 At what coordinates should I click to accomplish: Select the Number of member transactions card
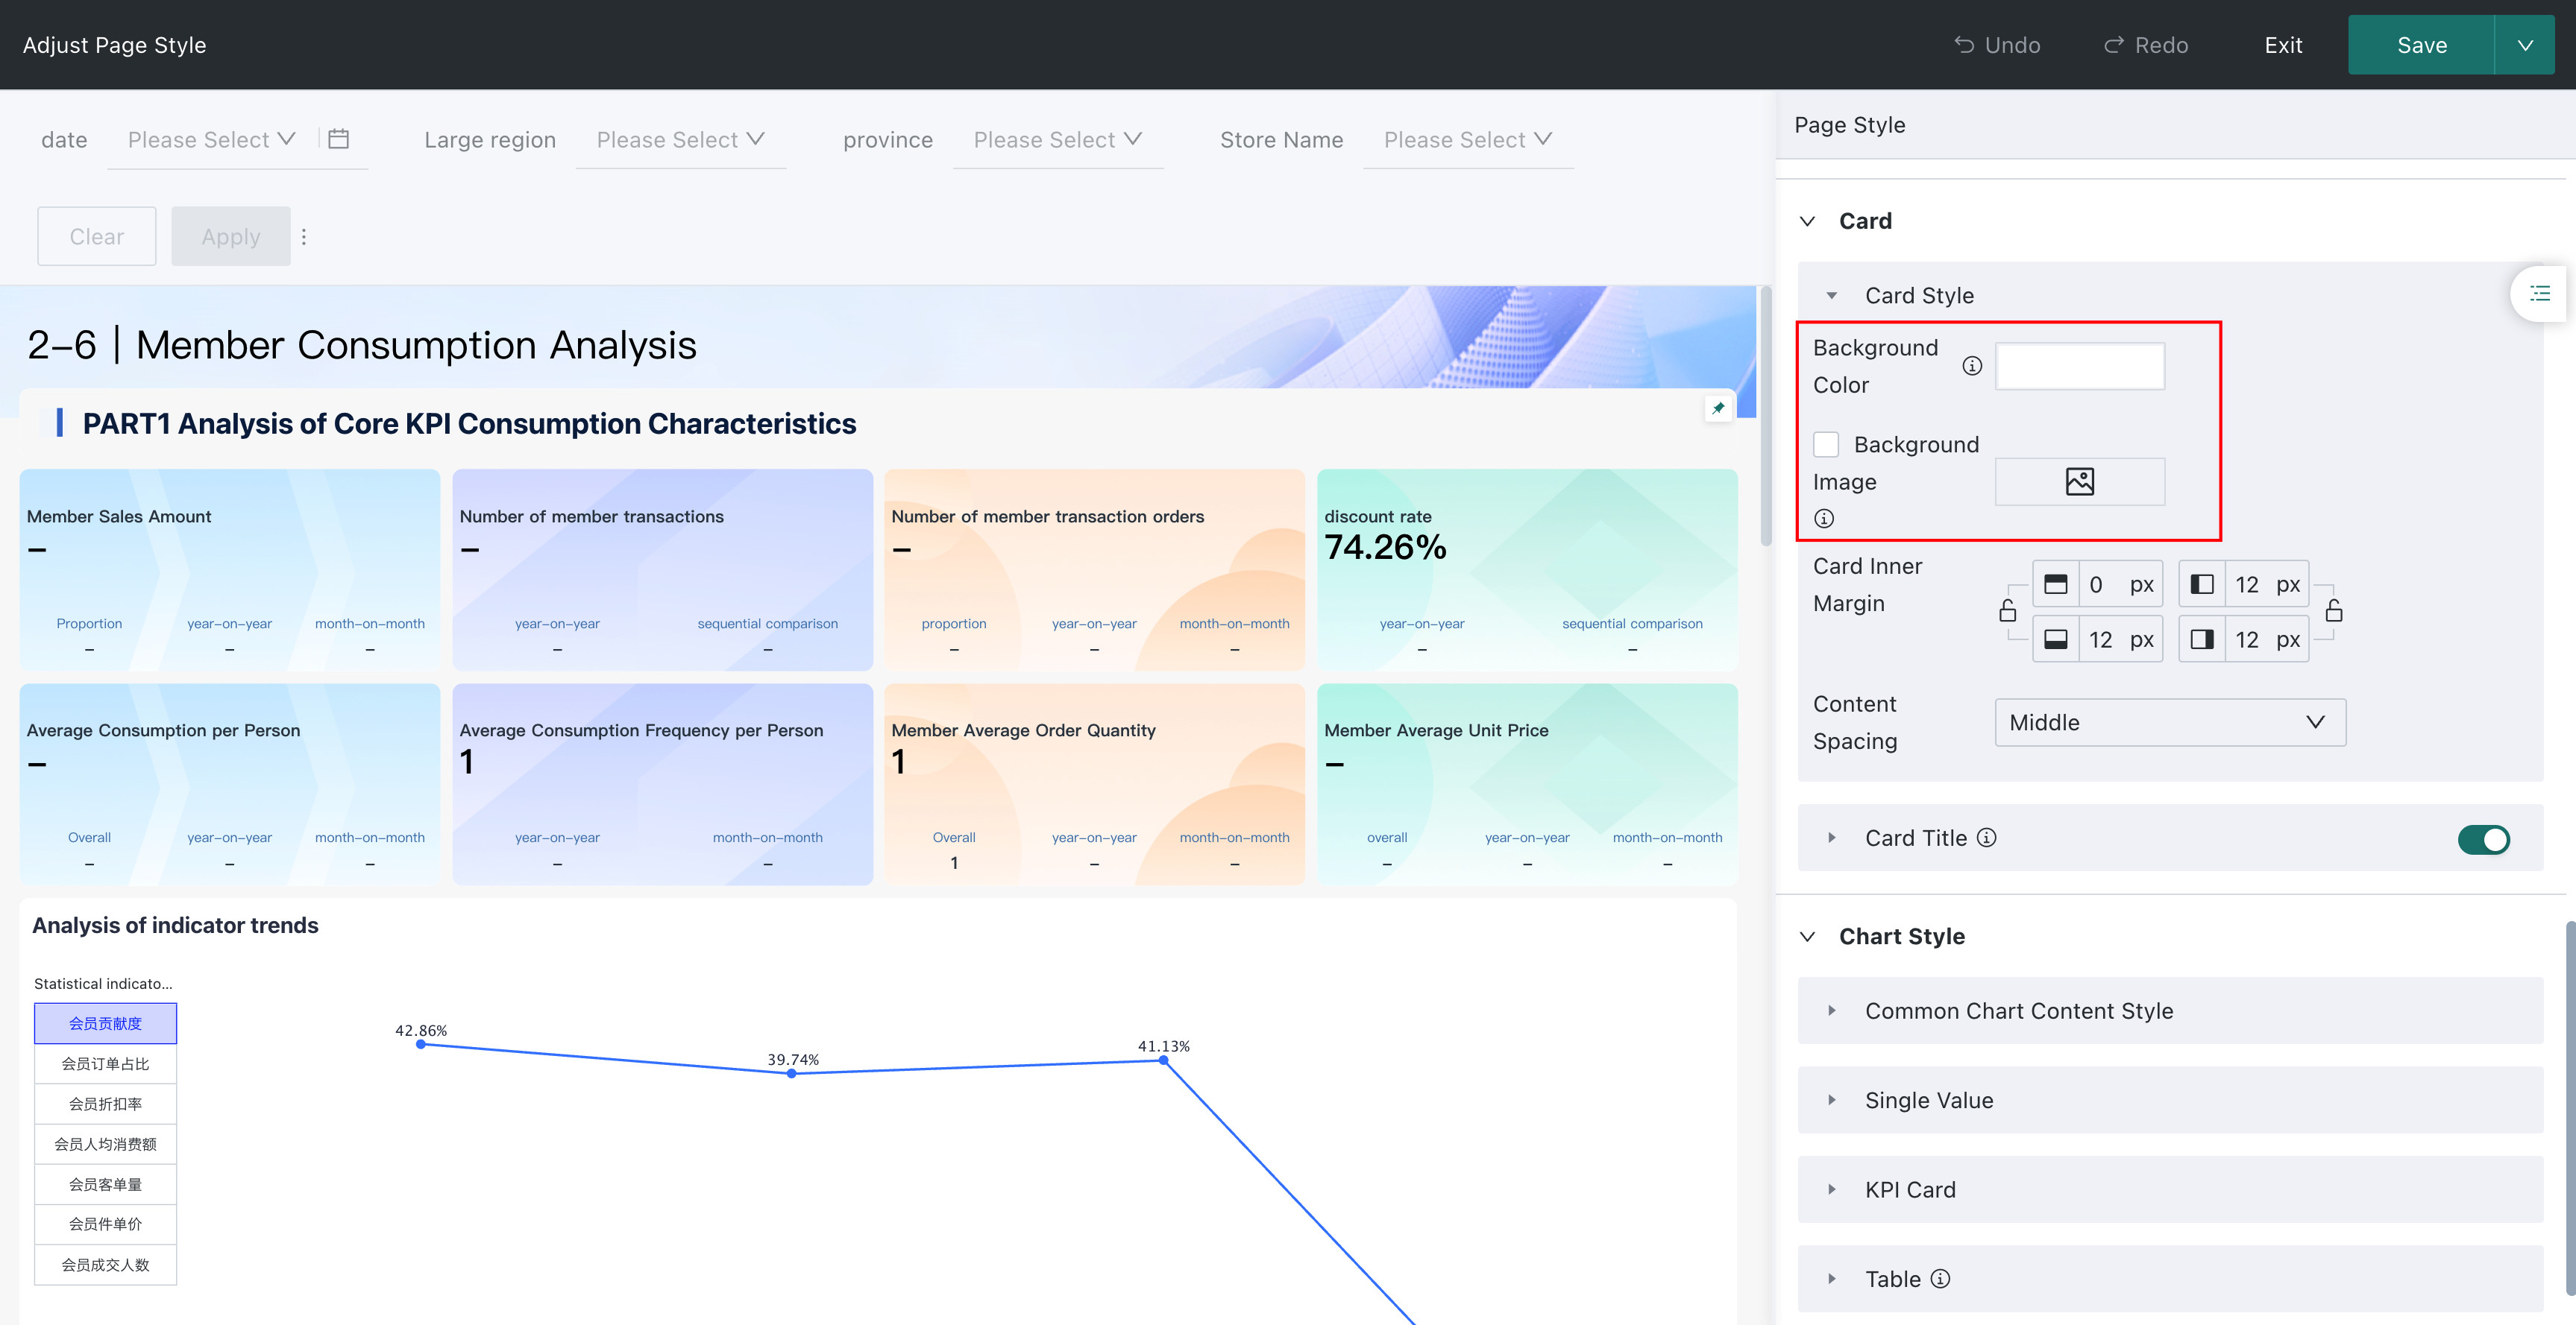pos(662,569)
